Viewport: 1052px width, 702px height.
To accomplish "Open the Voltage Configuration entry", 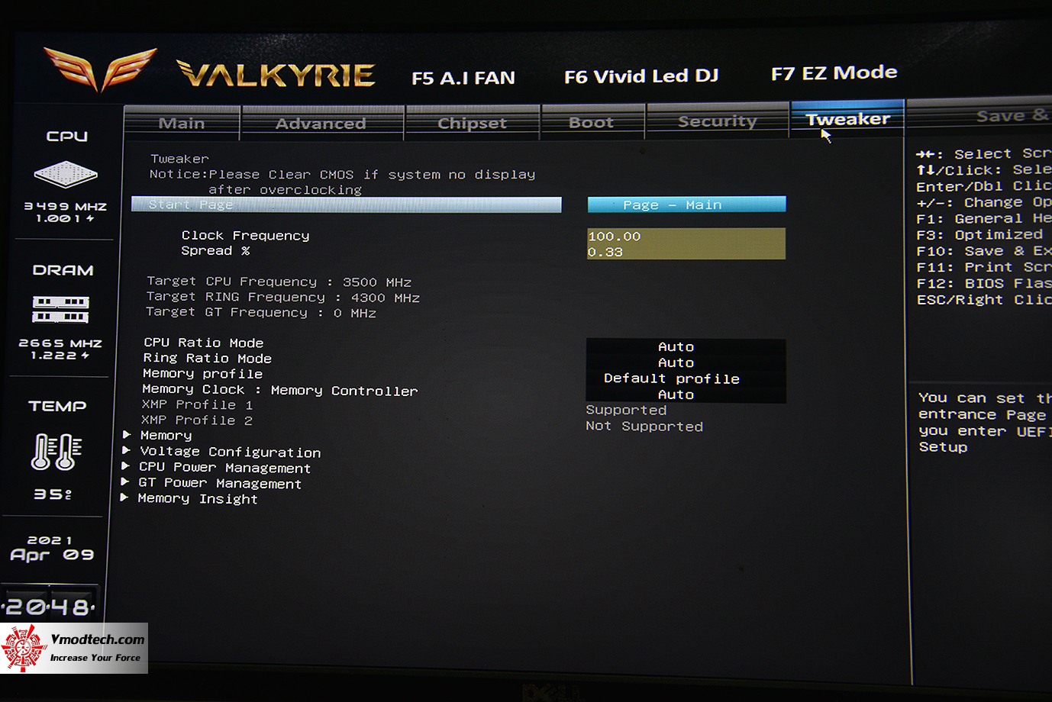I will coord(231,452).
